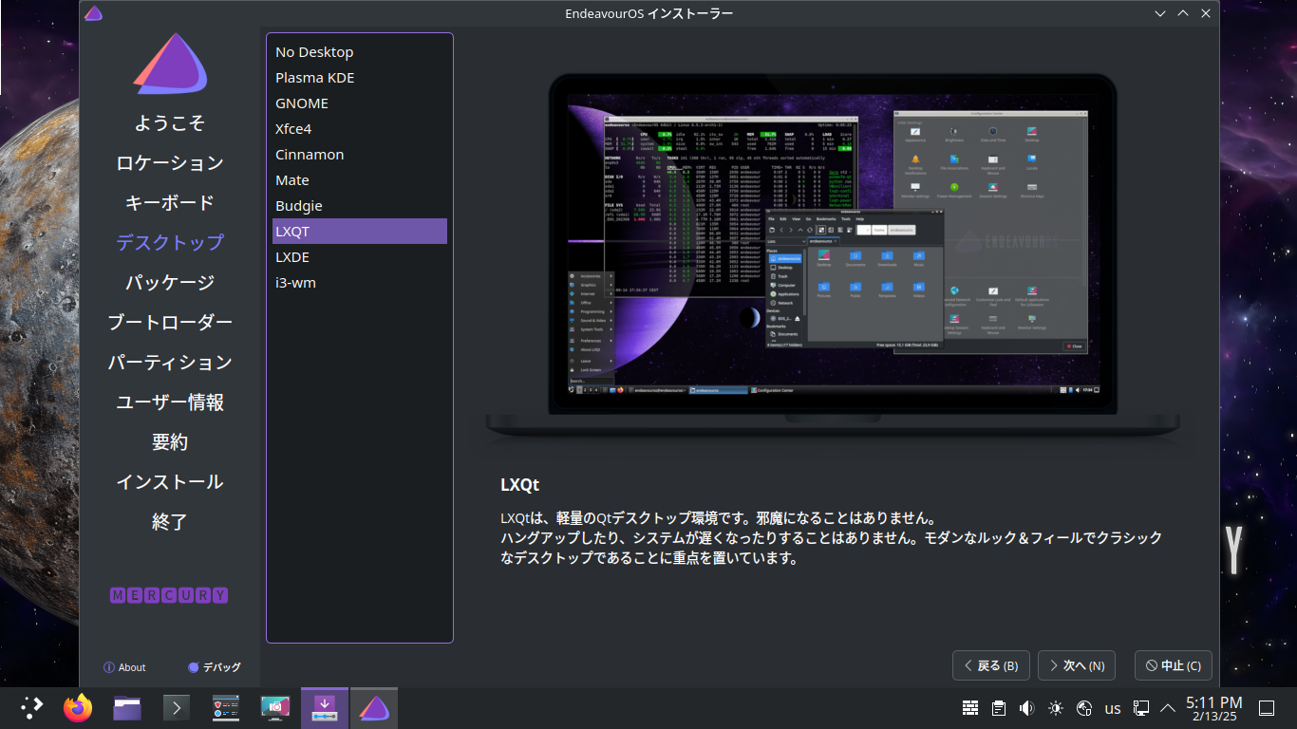Pick the 'Budgie' desktop option
1297x729 pixels.
[360, 206]
